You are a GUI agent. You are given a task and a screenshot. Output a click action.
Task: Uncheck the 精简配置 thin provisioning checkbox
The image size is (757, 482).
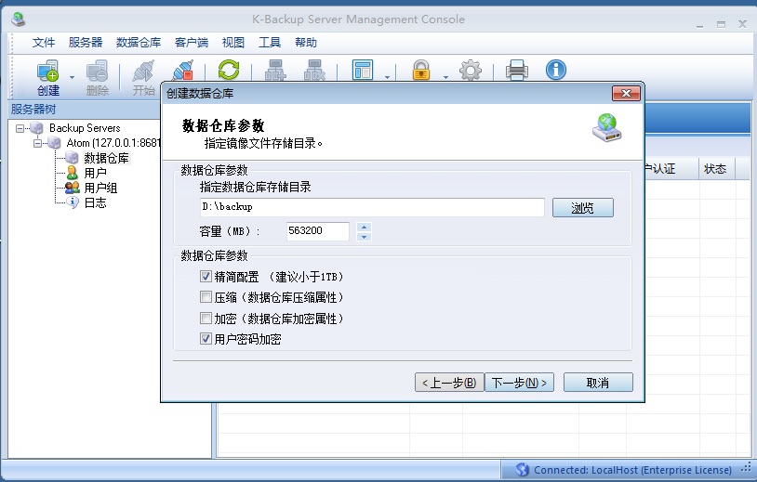pyautogui.click(x=206, y=277)
